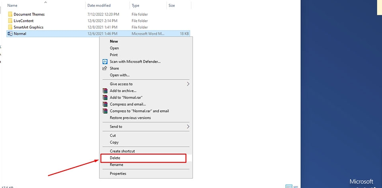This screenshot has width=382, height=188.
Task: Choose Compress to "Normal.rar" and email
Action: pos(139,111)
